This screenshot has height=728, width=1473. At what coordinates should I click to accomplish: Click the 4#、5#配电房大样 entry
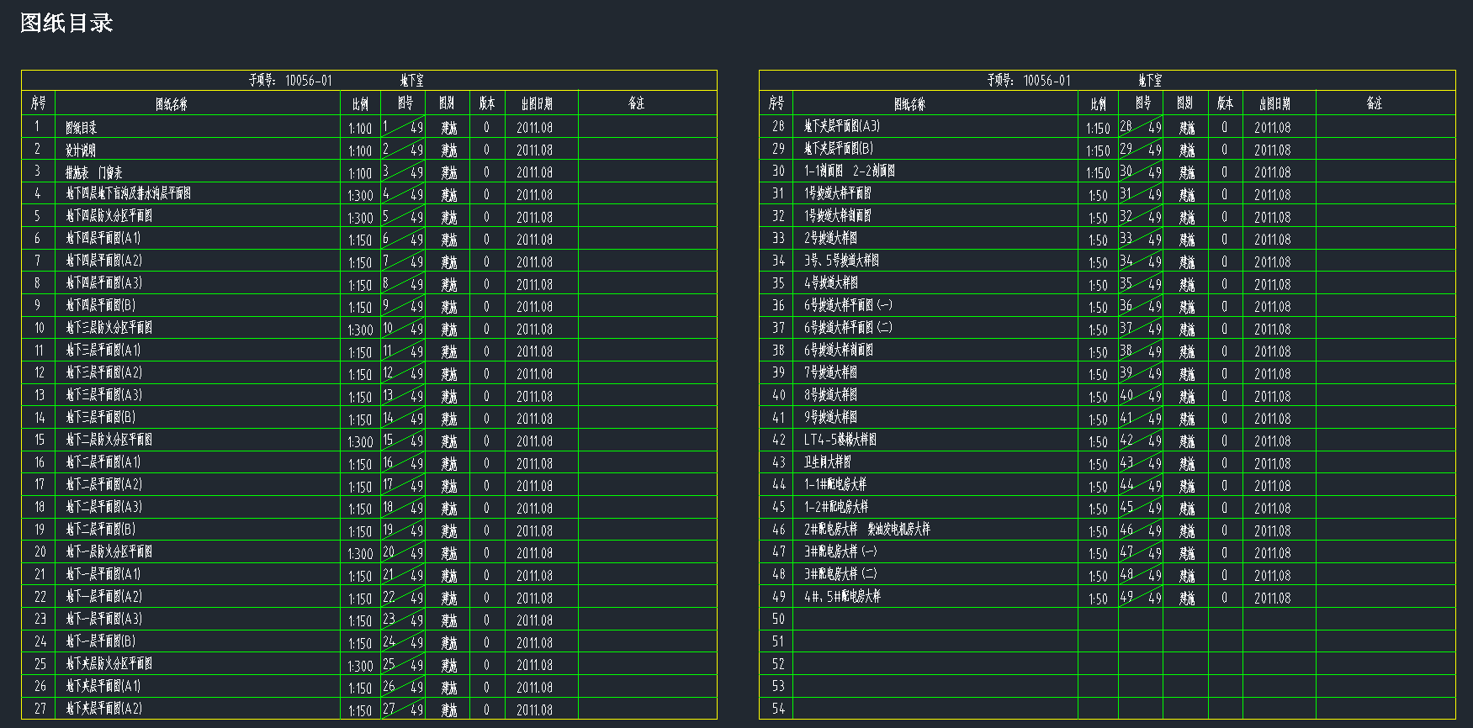pyautogui.click(x=842, y=597)
